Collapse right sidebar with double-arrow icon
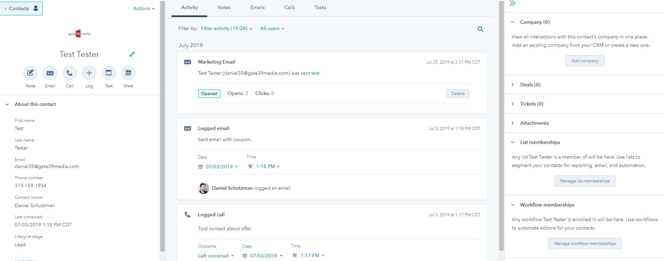The width and height of the screenshot is (664, 261). (x=513, y=3)
